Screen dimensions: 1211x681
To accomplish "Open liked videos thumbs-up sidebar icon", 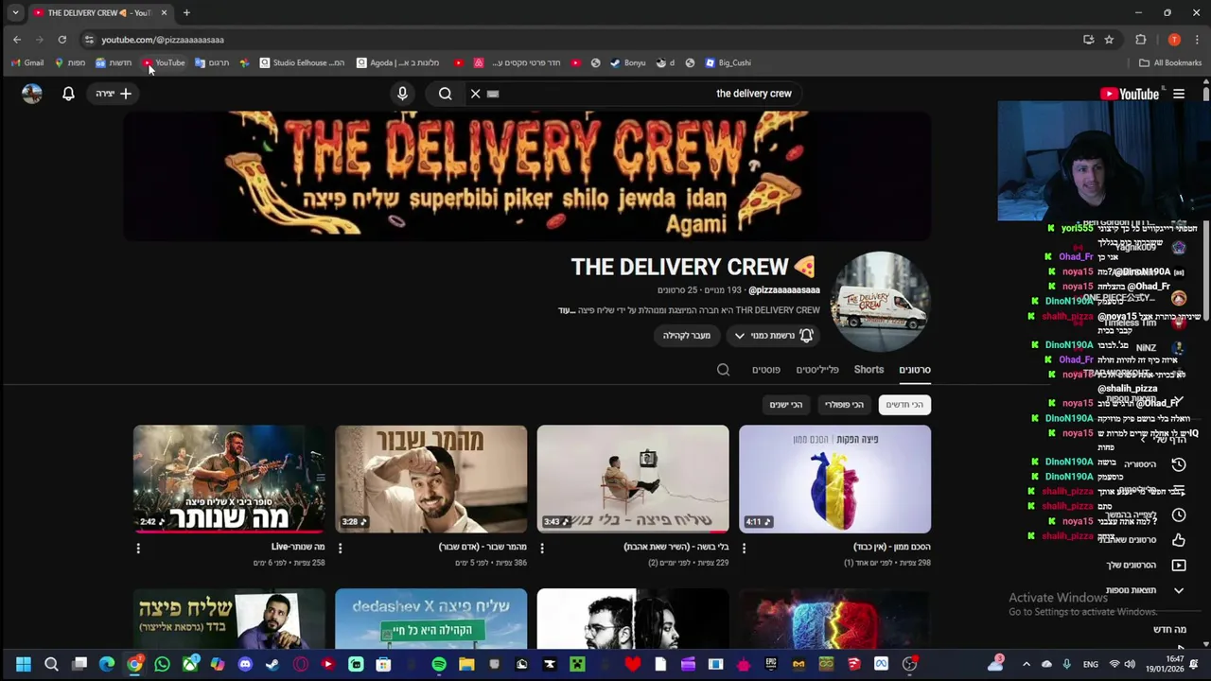I will [x=1178, y=540].
